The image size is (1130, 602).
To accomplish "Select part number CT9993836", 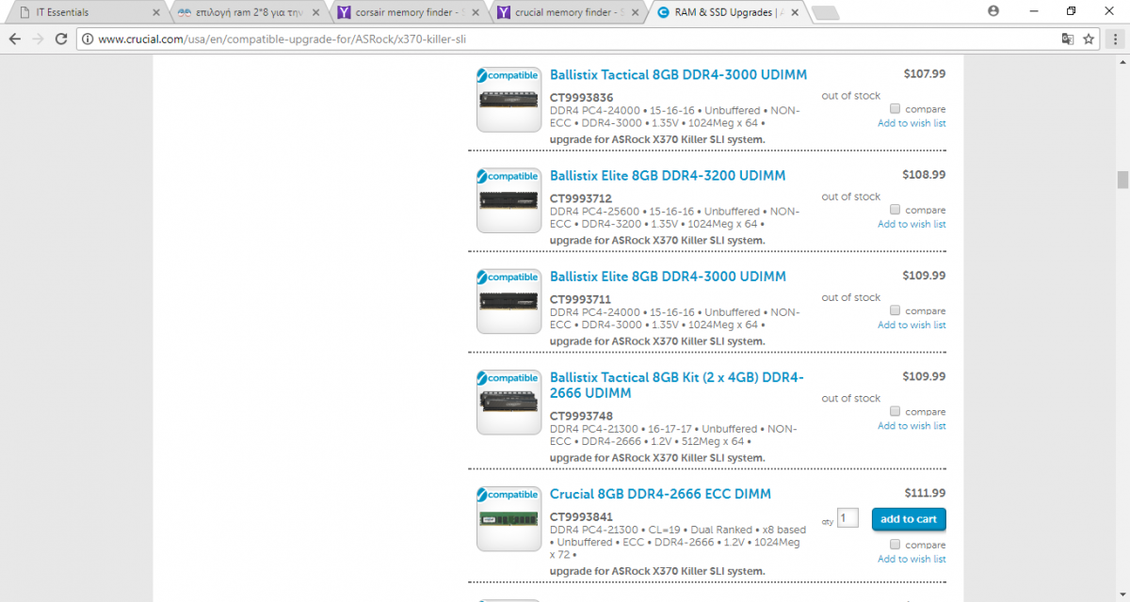I will pyautogui.click(x=581, y=98).
